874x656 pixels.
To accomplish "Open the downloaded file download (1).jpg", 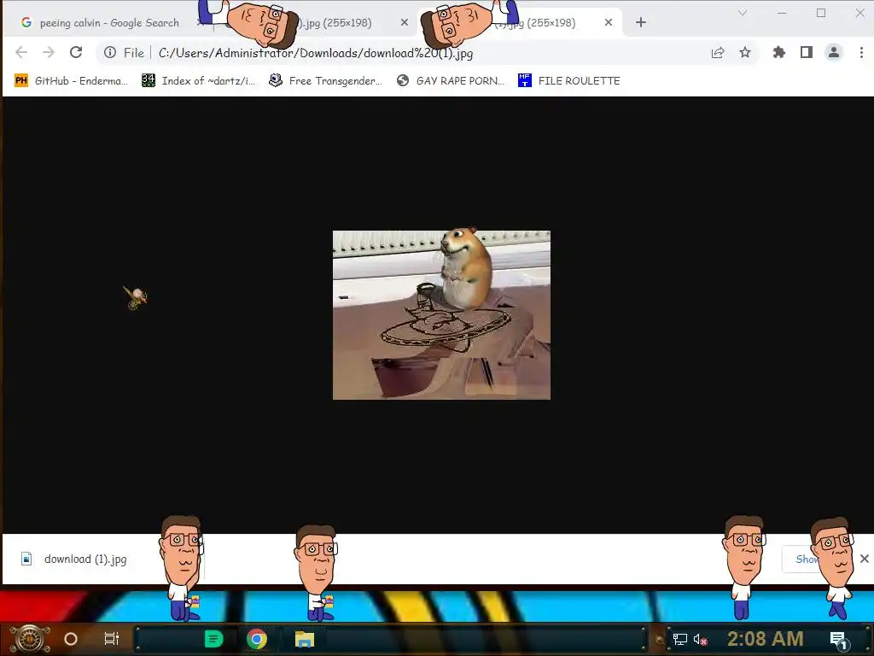I will pos(85,559).
